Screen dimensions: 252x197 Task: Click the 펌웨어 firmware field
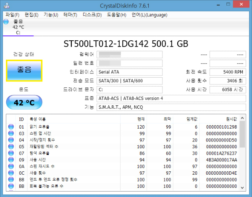(x=129, y=55)
